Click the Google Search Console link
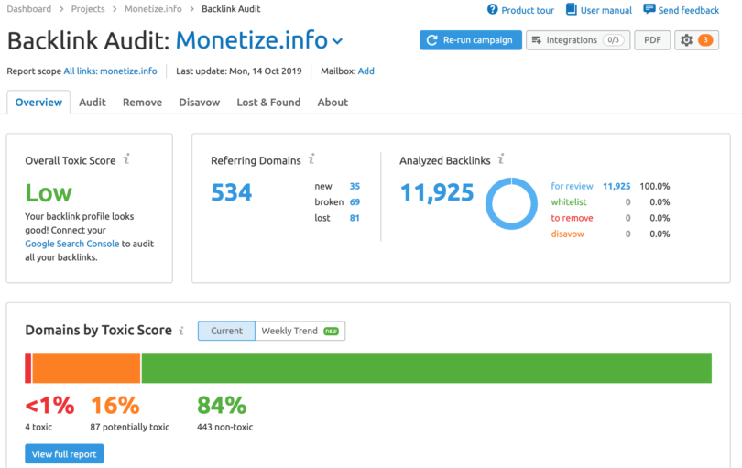The image size is (742, 468). [x=72, y=244]
